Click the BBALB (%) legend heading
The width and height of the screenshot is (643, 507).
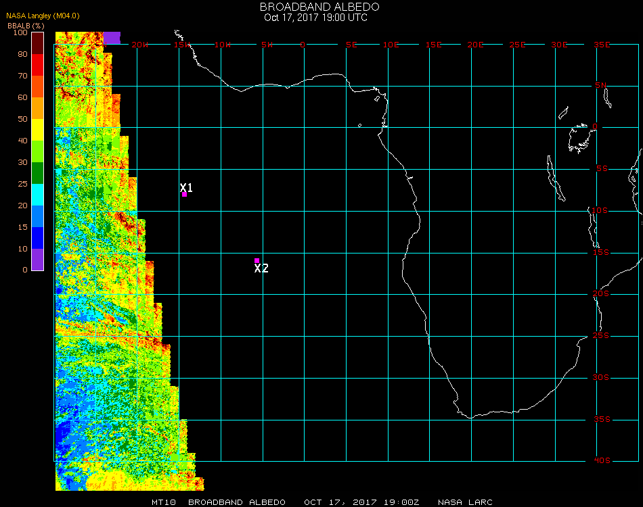[x=26, y=26]
